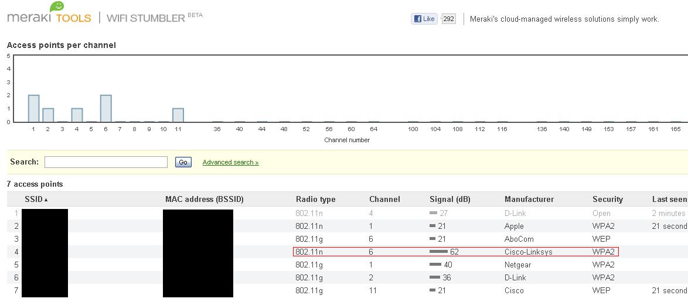Viewport: 688px width, 302px height.
Task: Click the WIFI STUMBLER title
Action: [x=146, y=18]
